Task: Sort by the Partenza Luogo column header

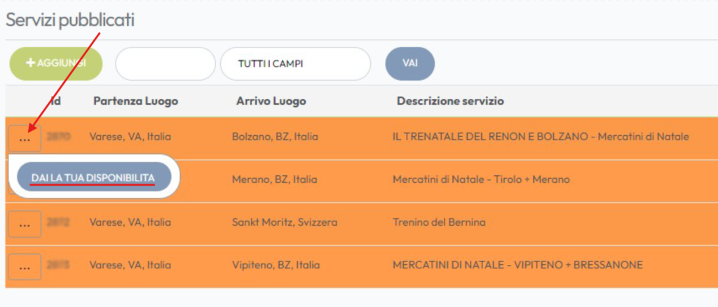Action: point(135,101)
